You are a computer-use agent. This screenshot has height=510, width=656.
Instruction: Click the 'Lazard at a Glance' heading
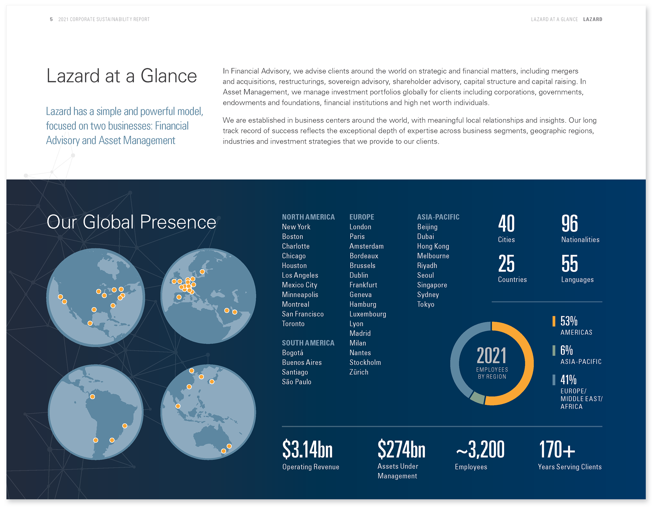coord(122,76)
